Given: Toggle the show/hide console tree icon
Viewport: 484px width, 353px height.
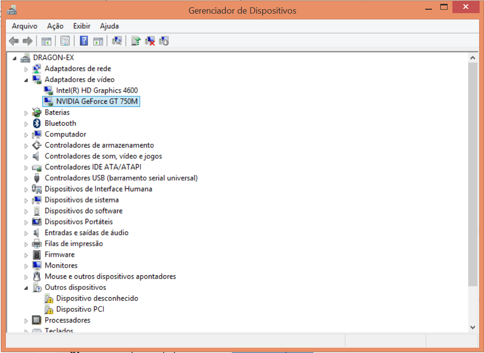Looking at the screenshot, I should pos(46,41).
